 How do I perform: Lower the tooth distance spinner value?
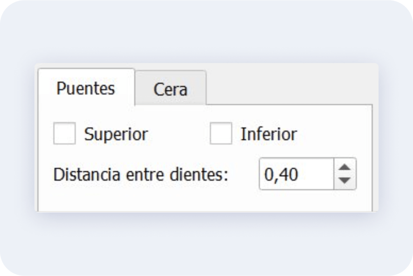(x=345, y=181)
